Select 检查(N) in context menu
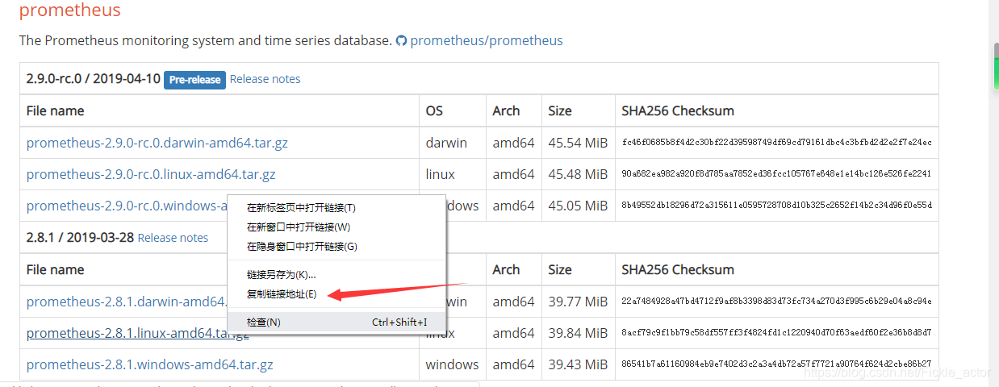Screen dimensions: 999x387 click(x=336, y=322)
